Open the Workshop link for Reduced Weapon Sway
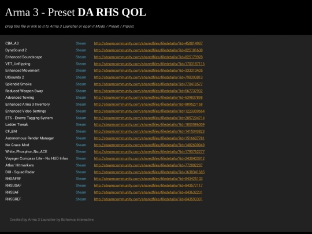This screenshot has width=312, height=234. (148, 91)
